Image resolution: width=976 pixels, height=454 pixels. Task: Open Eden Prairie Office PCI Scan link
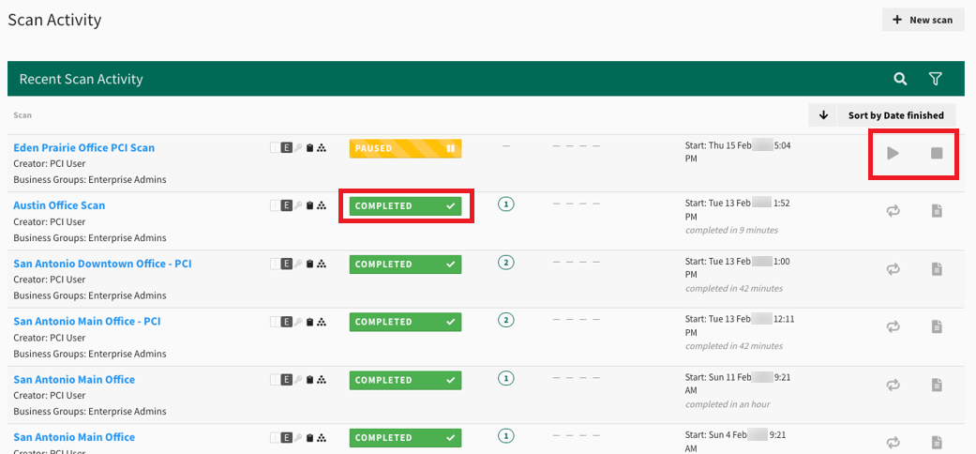click(83, 147)
